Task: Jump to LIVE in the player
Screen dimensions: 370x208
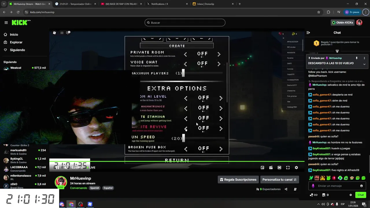Action: pyautogui.click(x=91, y=168)
